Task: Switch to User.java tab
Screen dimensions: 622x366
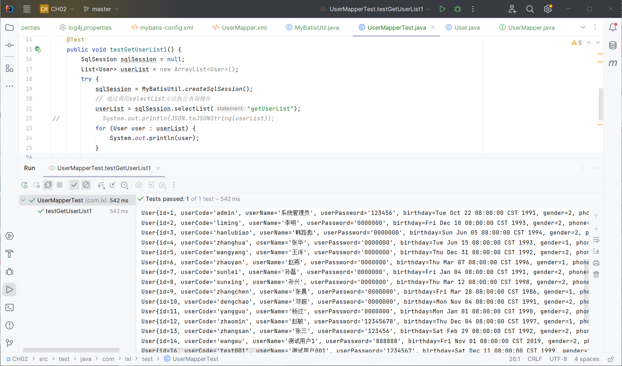Action: pyautogui.click(x=462, y=28)
